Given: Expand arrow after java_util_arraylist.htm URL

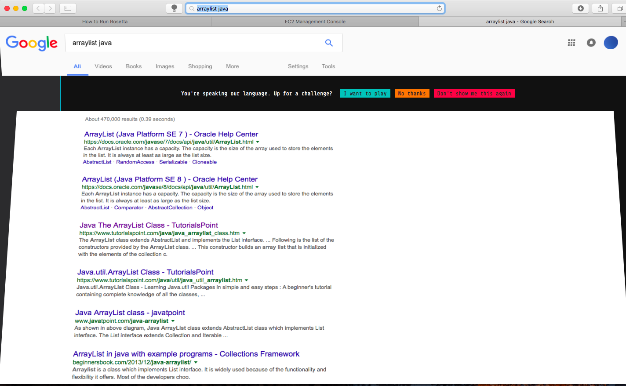Looking at the screenshot, I should click(x=247, y=280).
